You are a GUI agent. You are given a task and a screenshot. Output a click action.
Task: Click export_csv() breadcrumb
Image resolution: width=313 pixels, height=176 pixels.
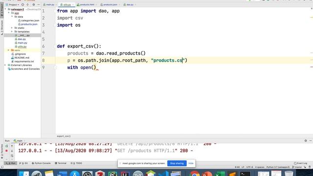tap(64, 136)
